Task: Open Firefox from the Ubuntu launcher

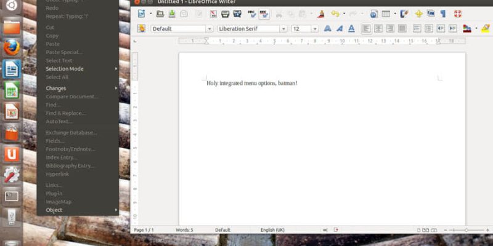Action: point(12,48)
